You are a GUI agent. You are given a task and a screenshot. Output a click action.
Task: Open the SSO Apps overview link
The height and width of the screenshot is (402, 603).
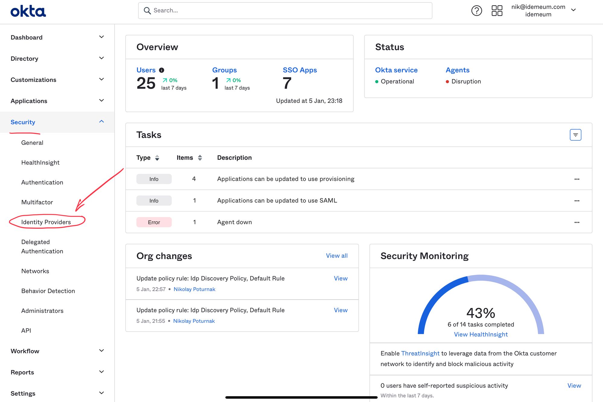tap(300, 70)
